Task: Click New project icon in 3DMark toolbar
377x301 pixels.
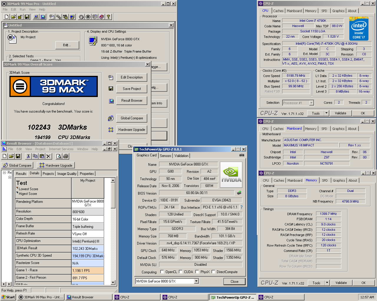Action: tap(6, 17)
